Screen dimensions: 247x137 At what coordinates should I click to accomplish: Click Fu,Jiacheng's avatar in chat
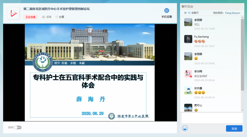188,39
